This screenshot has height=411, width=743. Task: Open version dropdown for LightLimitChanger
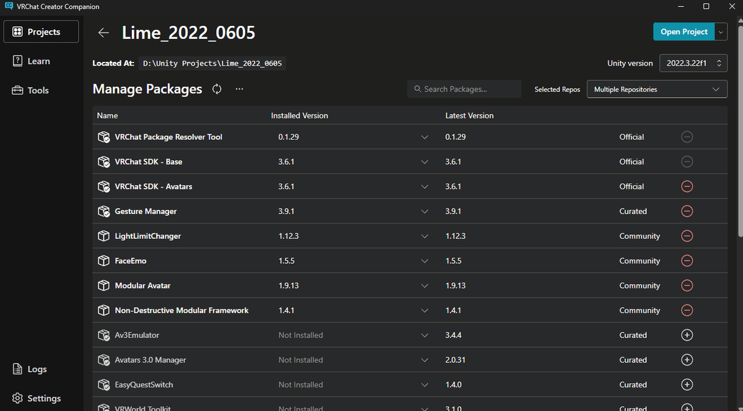pyautogui.click(x=425, y=236)
